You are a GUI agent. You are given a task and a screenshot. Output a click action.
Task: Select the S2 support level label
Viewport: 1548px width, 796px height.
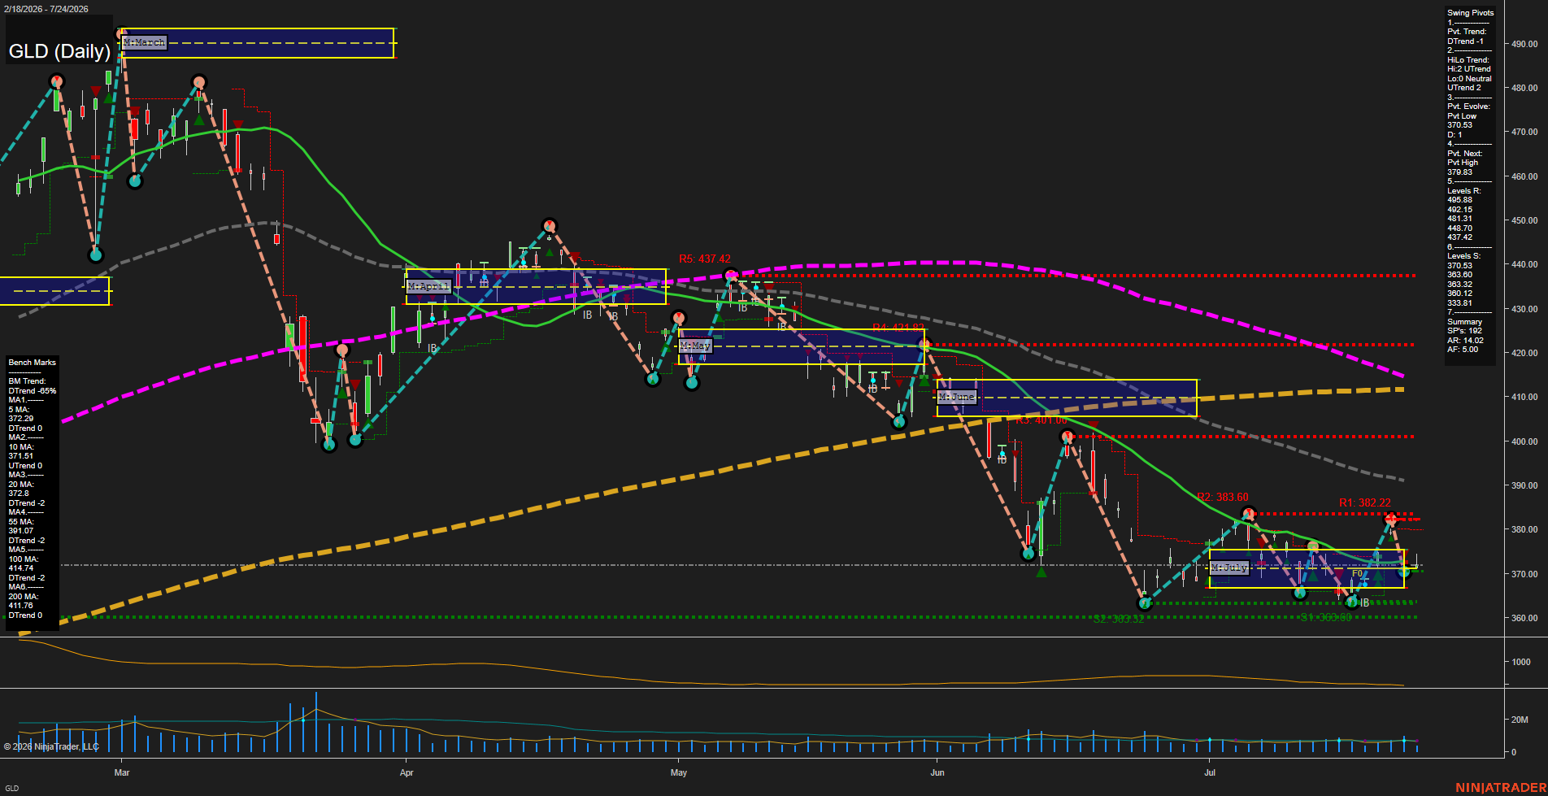tap(1119, 620)
